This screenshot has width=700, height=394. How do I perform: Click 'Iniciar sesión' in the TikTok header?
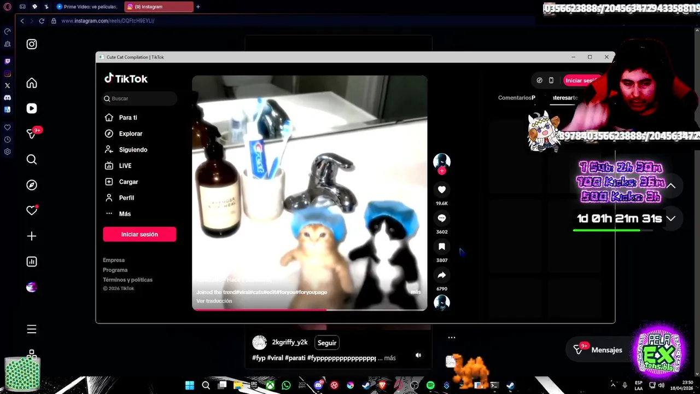click(582, 80)
